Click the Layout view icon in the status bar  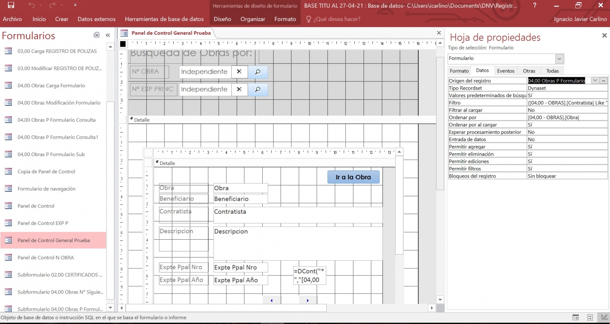tap(590, 318)
